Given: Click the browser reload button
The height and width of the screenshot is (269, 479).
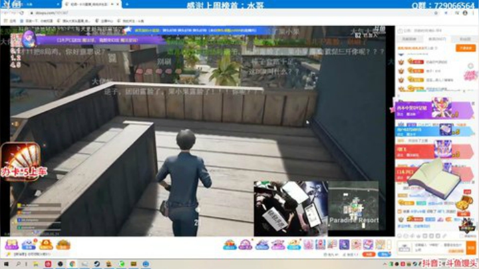Looking at the screenshot, I should coord(21,13).
